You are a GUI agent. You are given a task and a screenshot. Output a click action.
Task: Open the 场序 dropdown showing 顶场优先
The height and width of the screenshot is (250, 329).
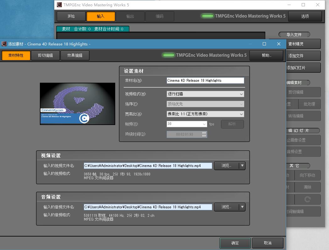click(205, 104)
